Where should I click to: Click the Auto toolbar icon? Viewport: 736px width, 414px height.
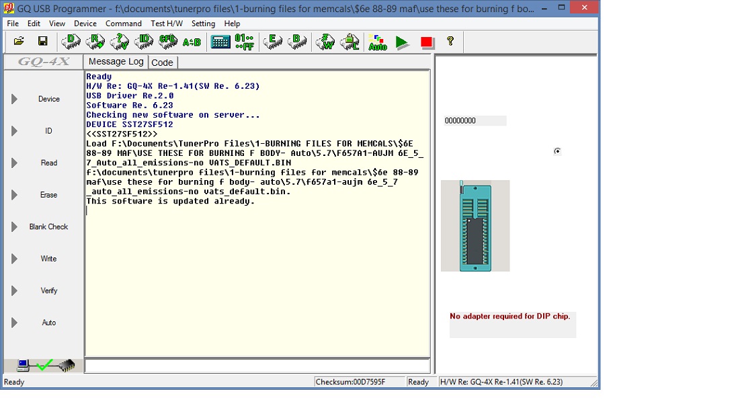378,42
